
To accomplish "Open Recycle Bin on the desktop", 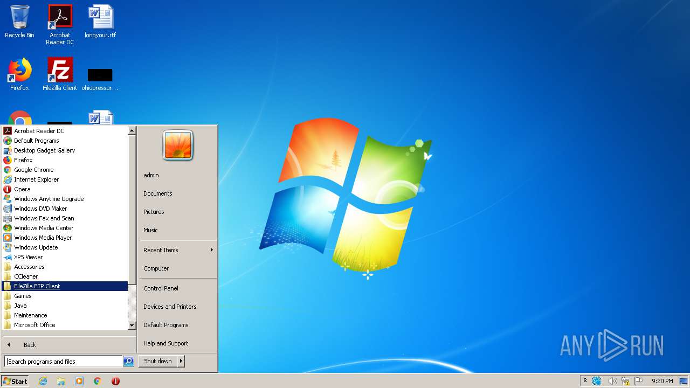I will 19,22.
